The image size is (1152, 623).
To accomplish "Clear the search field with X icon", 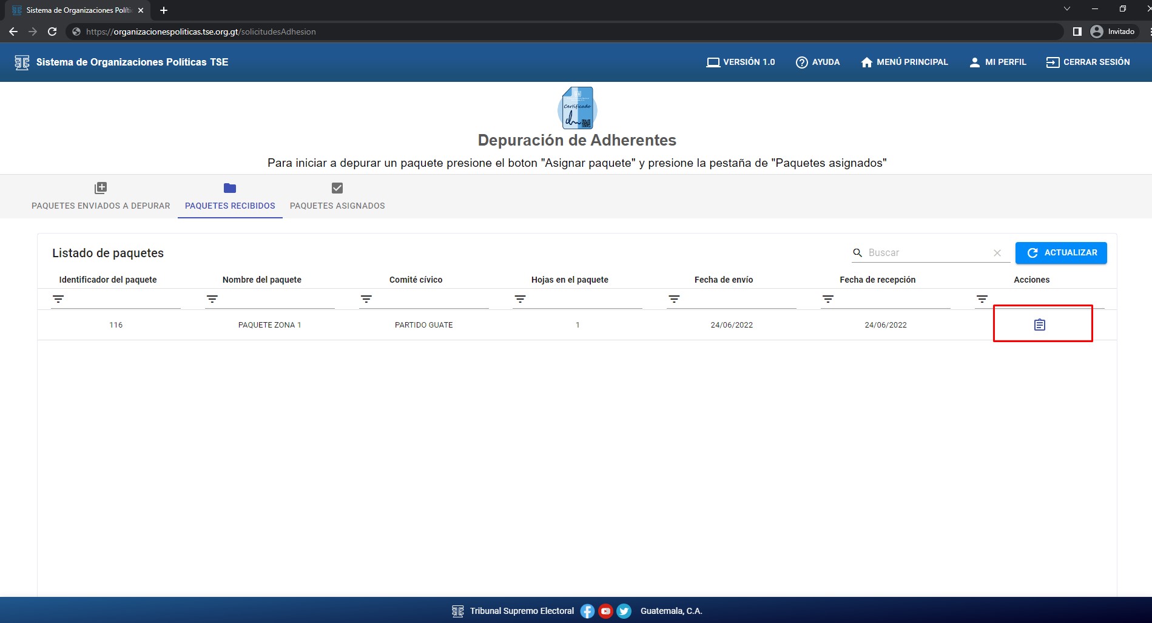I will click(x=997, y=253).
